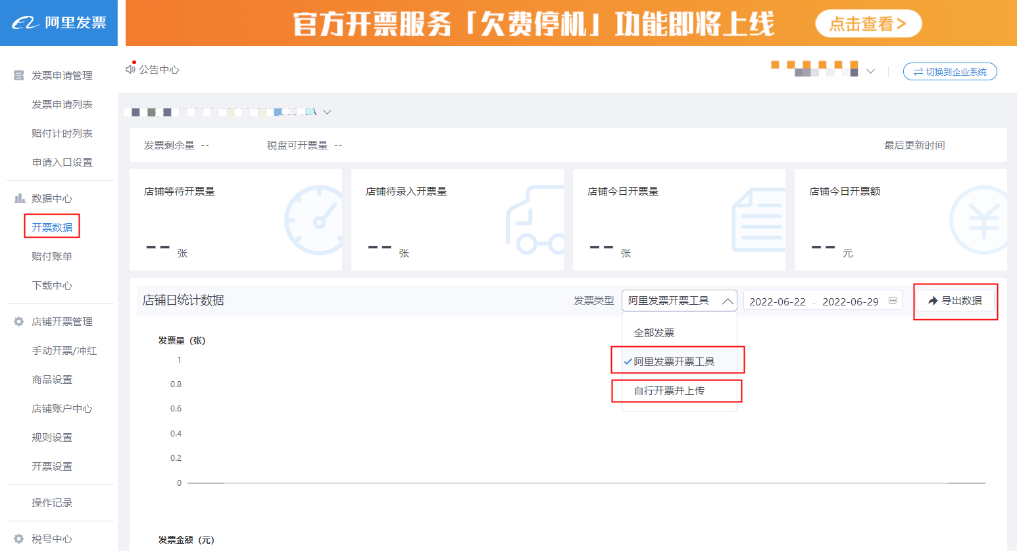Open 开票数据 in the sidebar
The height and width of the screenshot is (551, 1017).
pos(52,227)
